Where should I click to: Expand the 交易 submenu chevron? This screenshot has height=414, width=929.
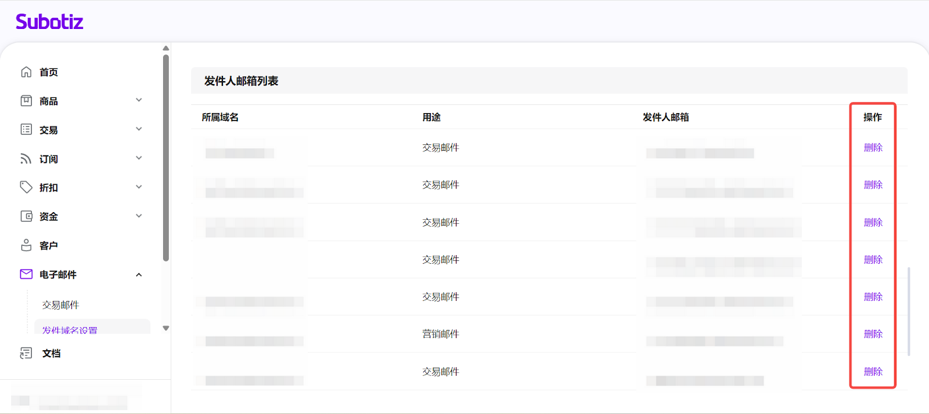coord(139,129)
